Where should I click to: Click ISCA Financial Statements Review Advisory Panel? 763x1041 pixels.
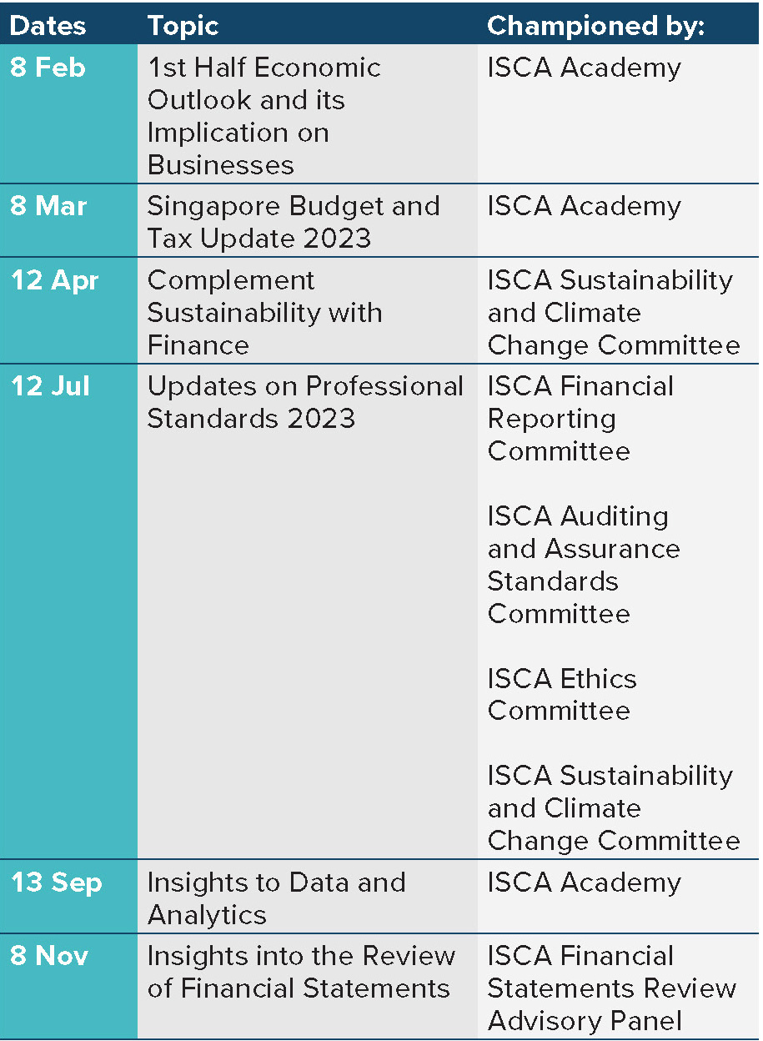(611, 988)
